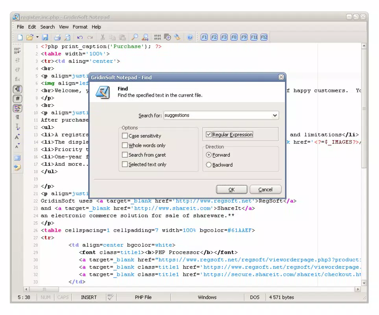Open the Search menu

click(47, 27)
